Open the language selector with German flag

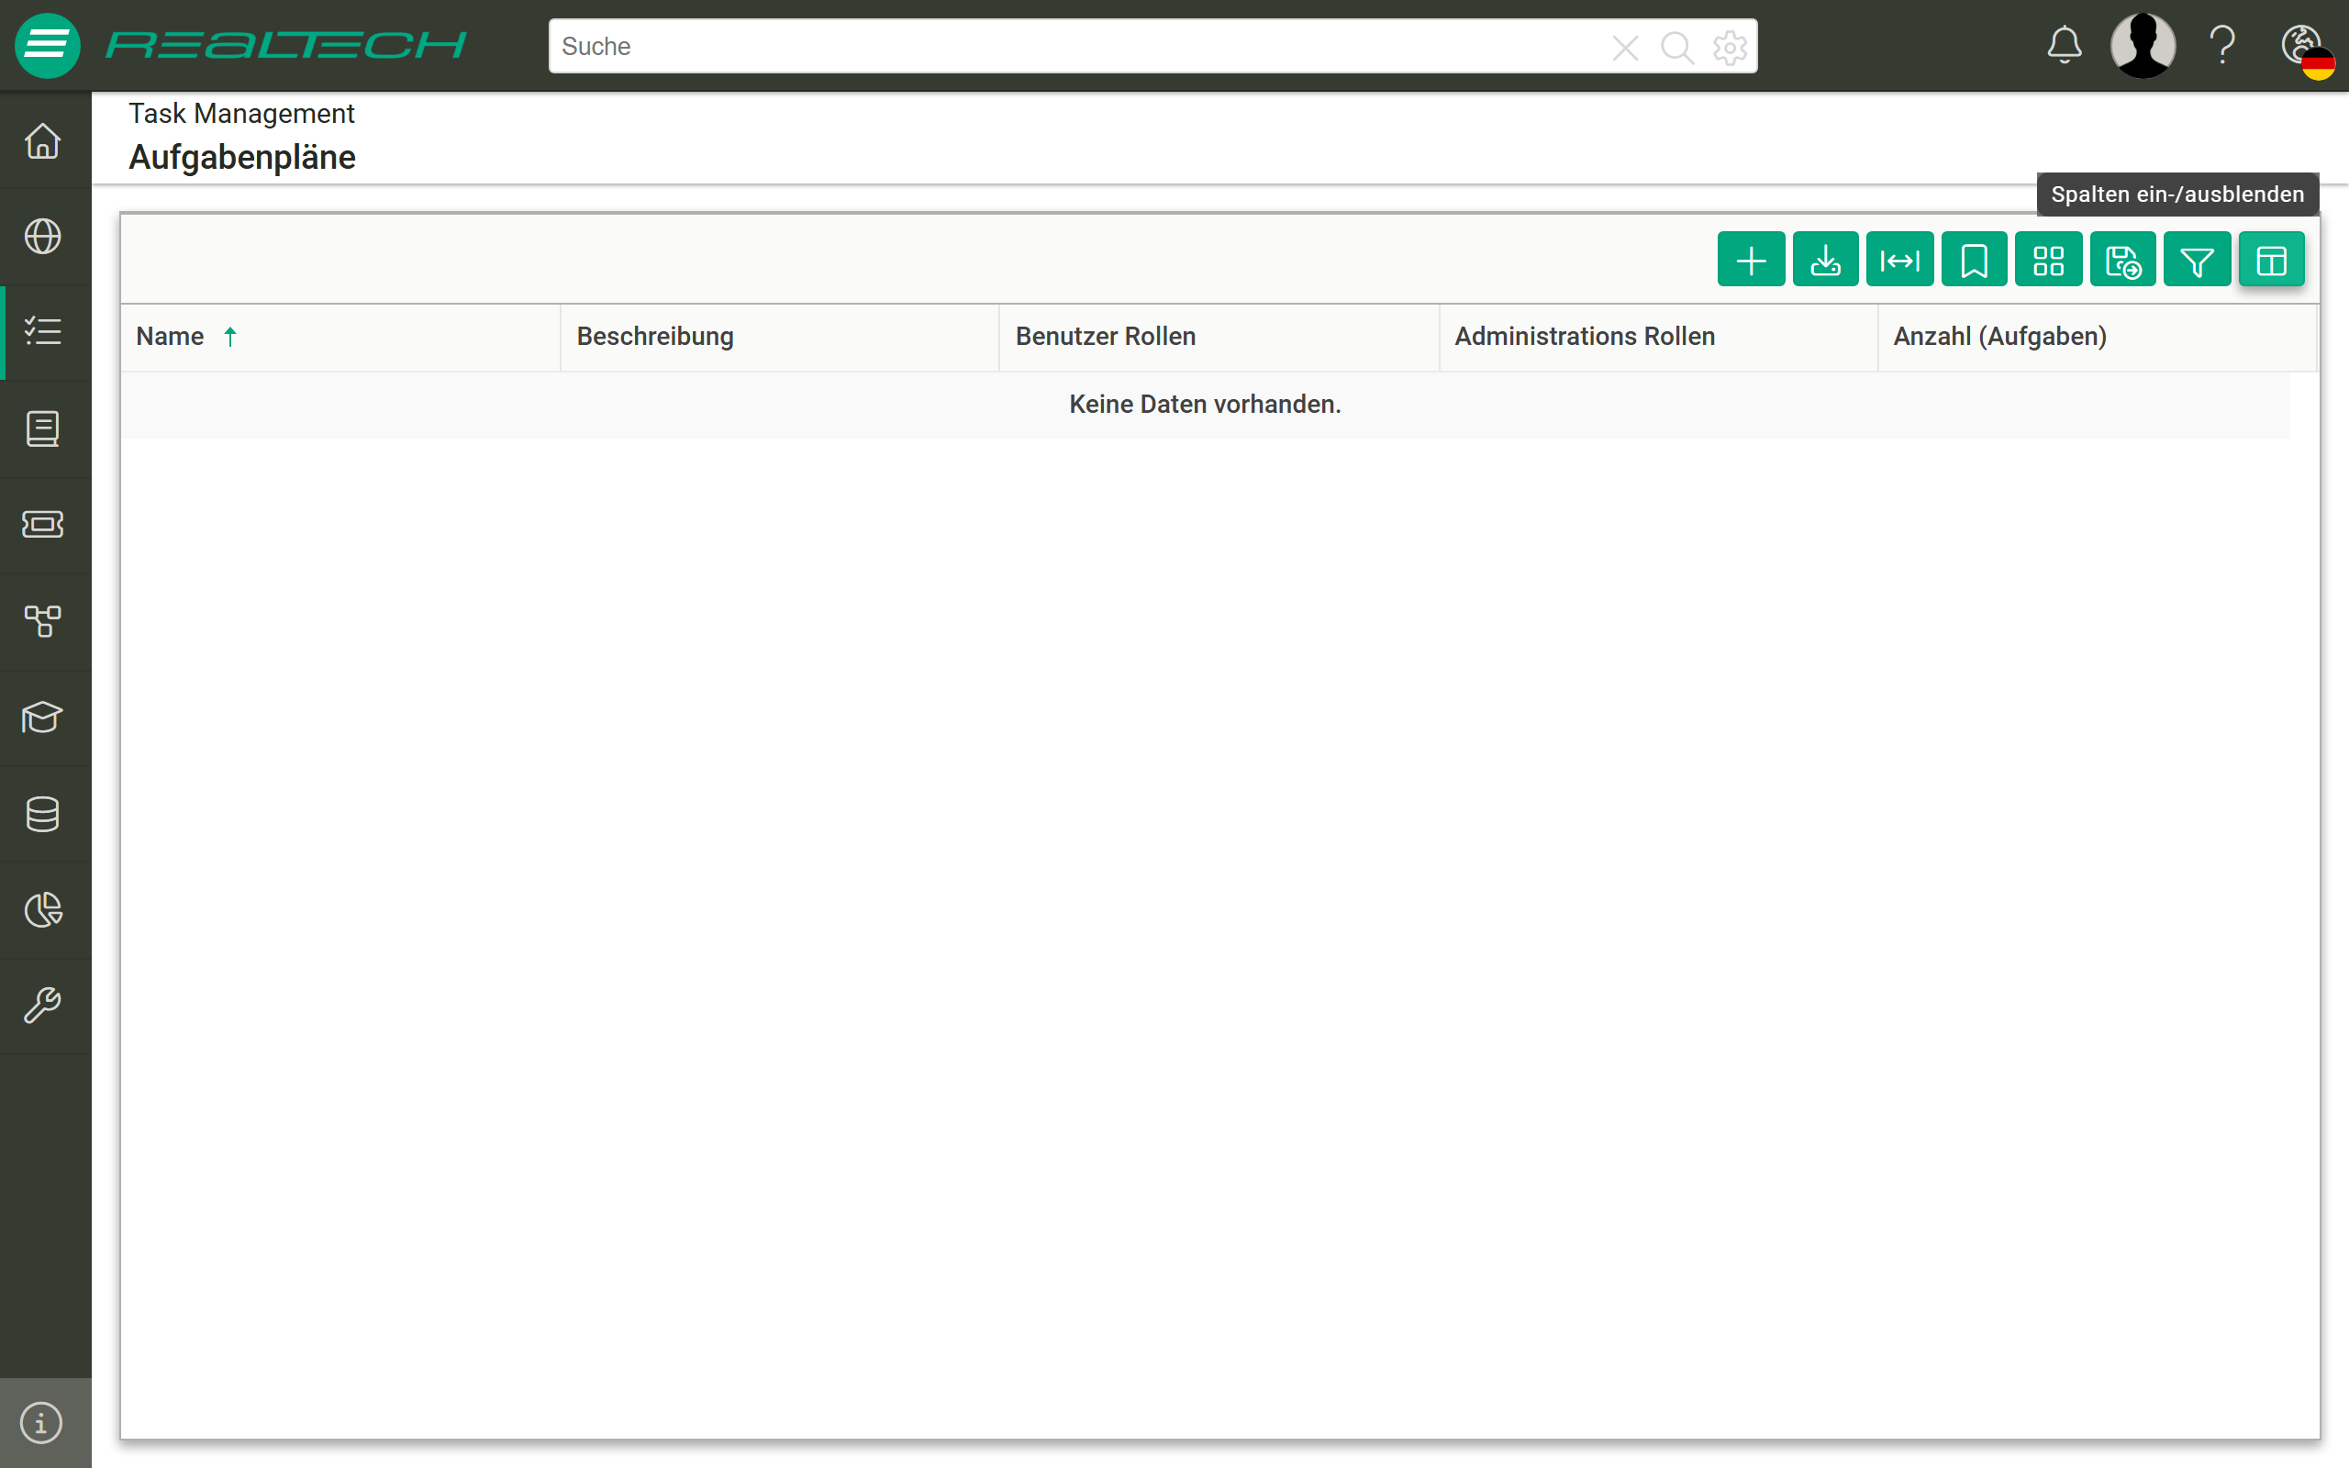pyautogui.click(x=2306, y=49)
